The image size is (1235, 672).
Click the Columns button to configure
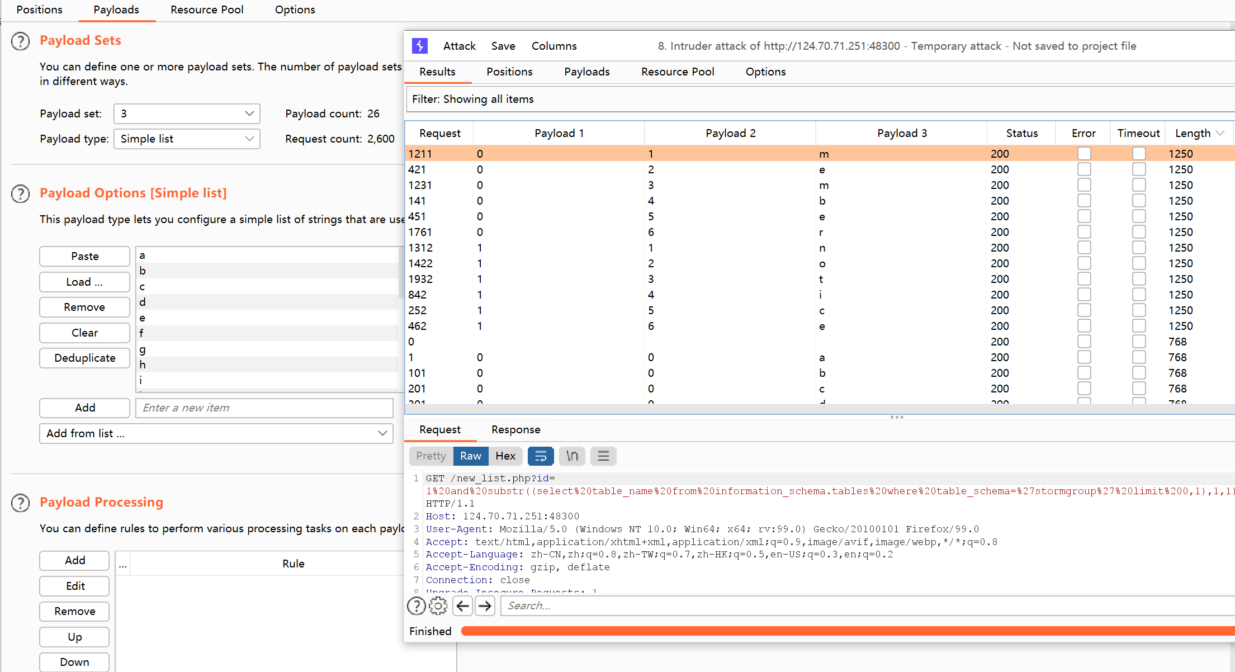(x=553, y=45)
